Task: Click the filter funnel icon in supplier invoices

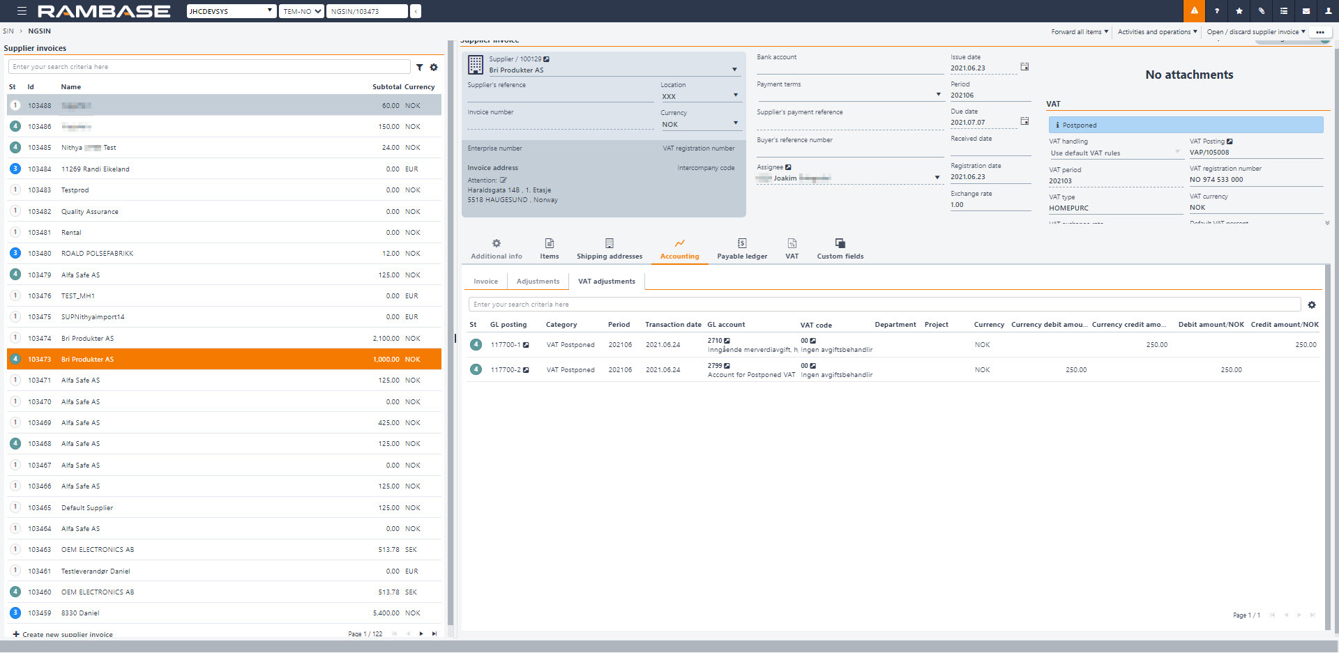Action: (420, 68)
